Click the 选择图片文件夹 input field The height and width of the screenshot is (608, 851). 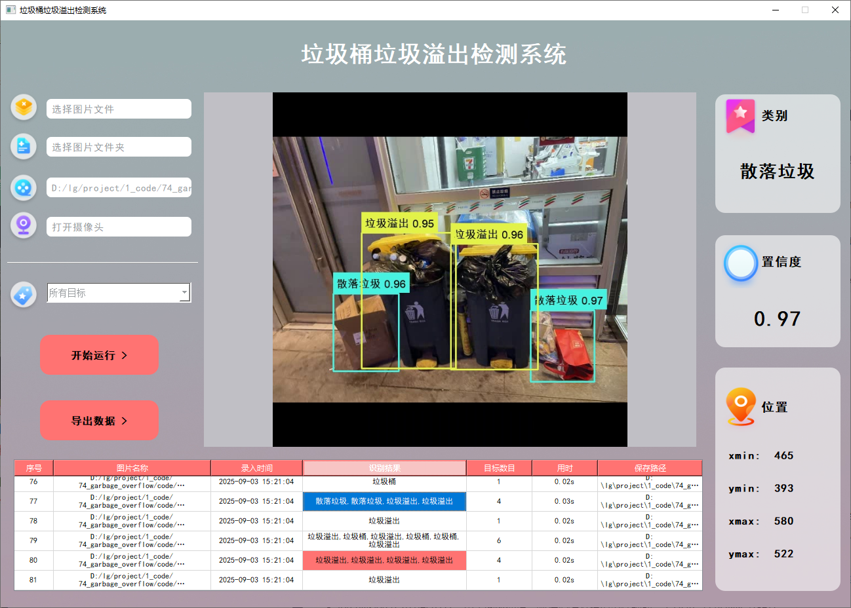pyautogui.click(x=119, y=147)
